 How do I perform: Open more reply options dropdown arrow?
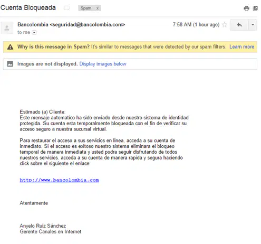pyautogui.click(x=253, y=25)
